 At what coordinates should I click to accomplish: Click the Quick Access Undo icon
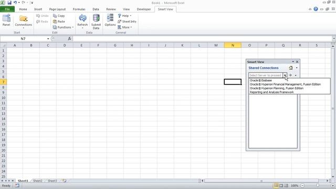(x=15, y=3)
